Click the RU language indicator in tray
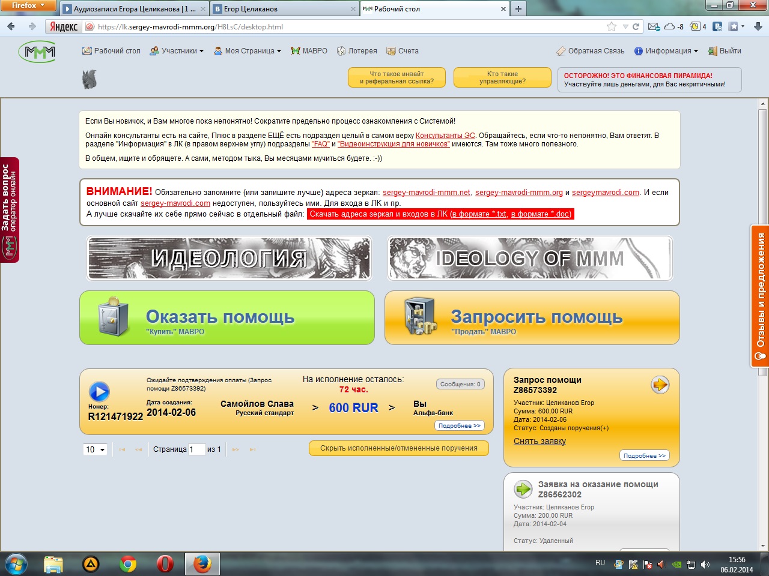Viewport: 769px width, 576px height. click(x=600, y=563)
